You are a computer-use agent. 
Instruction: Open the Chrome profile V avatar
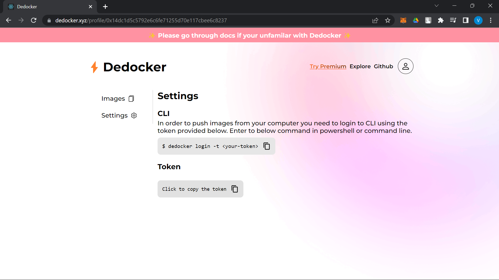pyautogui.click(x=478, y=20)
